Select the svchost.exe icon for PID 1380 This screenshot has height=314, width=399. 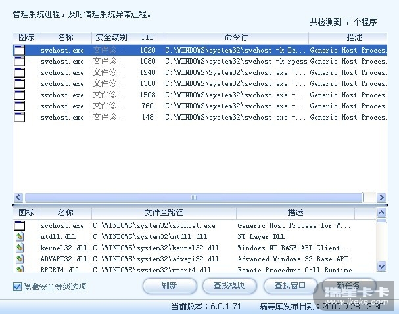click(20, 83)
